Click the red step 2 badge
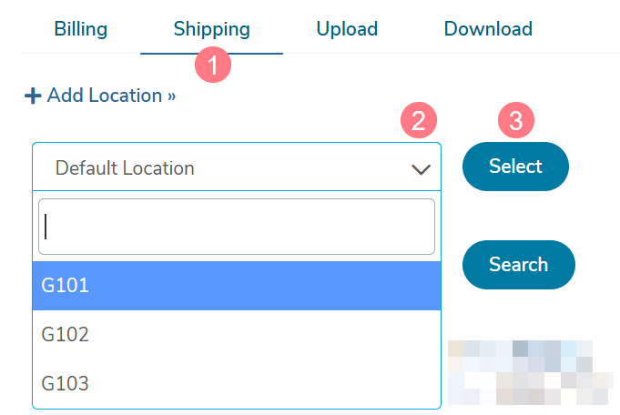This screenshot has height=415, width=620. (419, 120)
